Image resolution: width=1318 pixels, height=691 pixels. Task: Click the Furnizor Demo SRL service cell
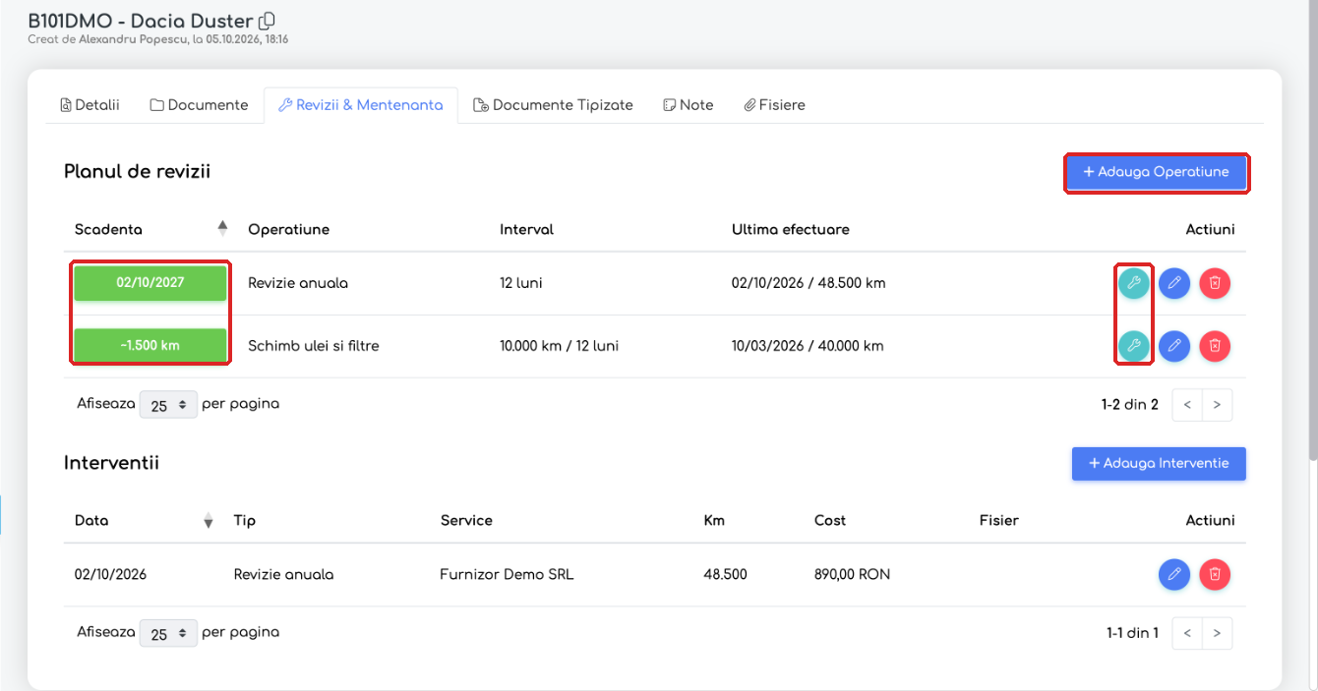507,575
